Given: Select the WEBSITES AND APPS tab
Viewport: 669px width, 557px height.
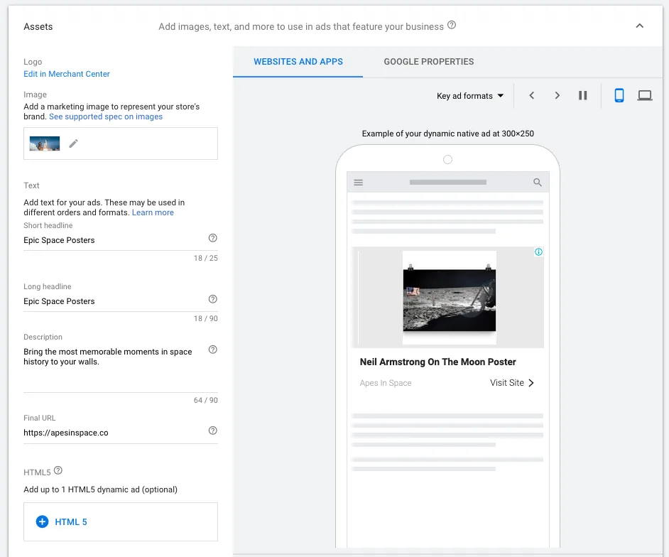Looking at the screenshot, I should click(x=298, y=62).
